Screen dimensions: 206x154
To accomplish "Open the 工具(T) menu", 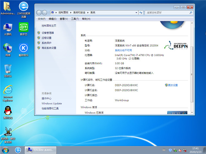I will click(75, 19).
